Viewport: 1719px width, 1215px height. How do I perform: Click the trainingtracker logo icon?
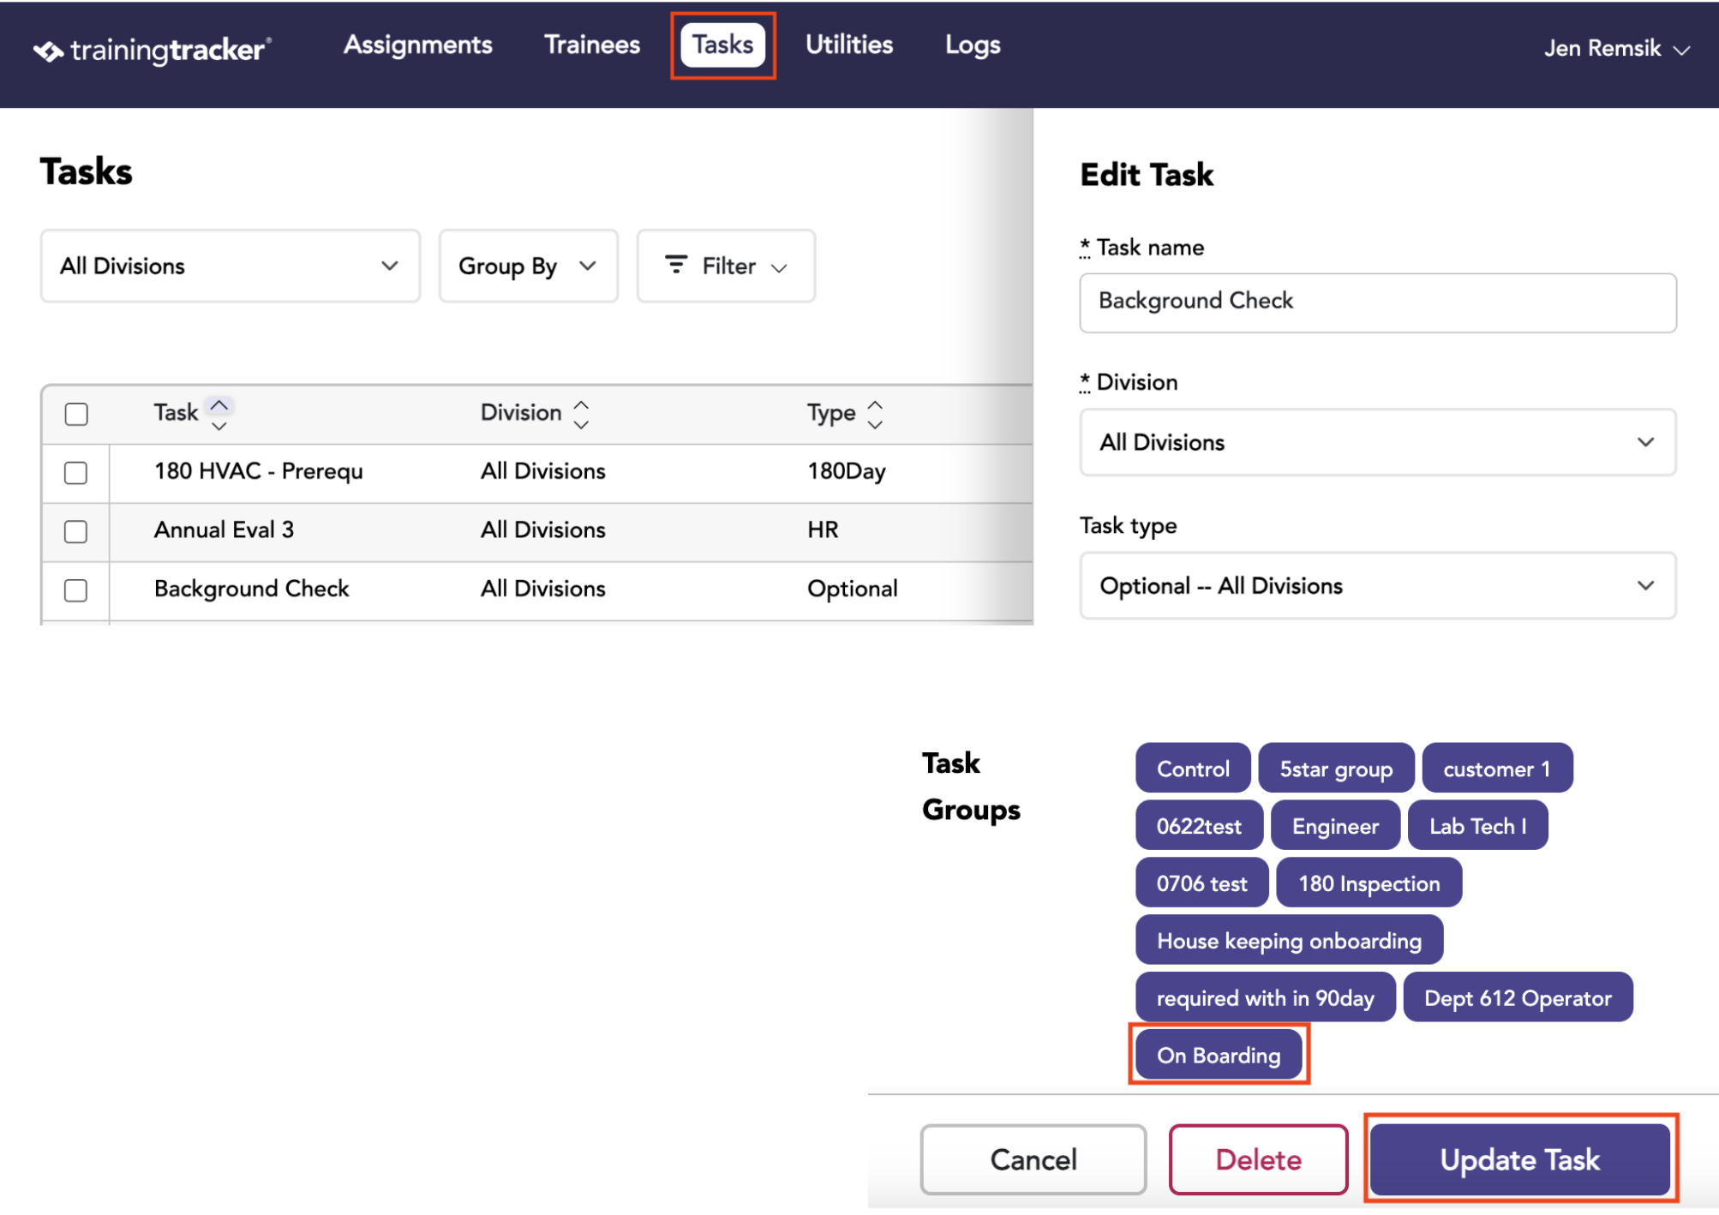pos(48,51)
